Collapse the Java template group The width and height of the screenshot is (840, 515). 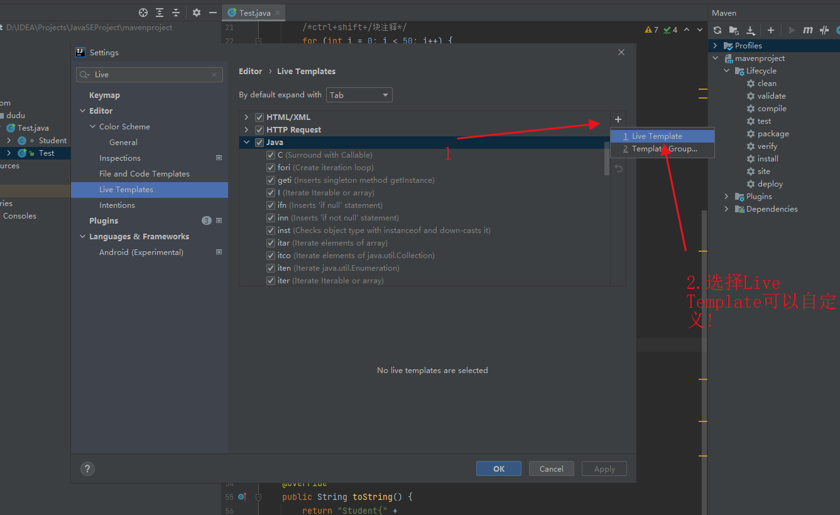pos(246,143)
